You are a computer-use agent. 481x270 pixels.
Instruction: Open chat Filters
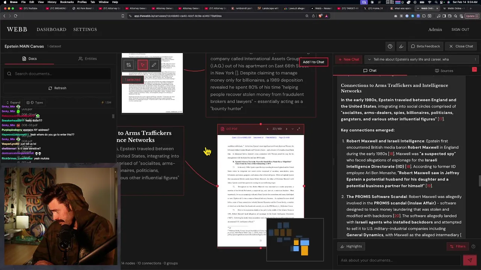pyautogui.click(x=458, y=246)
